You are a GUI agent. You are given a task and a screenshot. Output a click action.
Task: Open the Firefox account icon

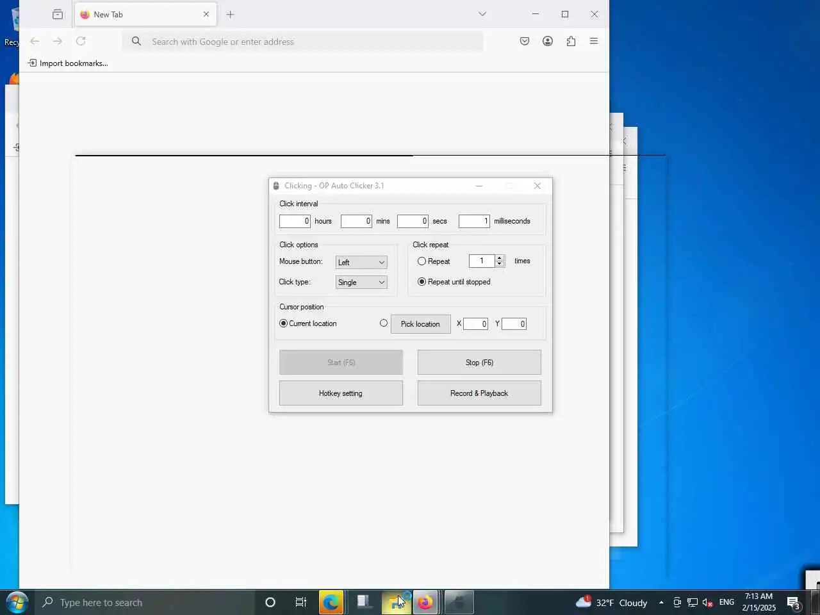pyautogui.click(x=548, y=41)
